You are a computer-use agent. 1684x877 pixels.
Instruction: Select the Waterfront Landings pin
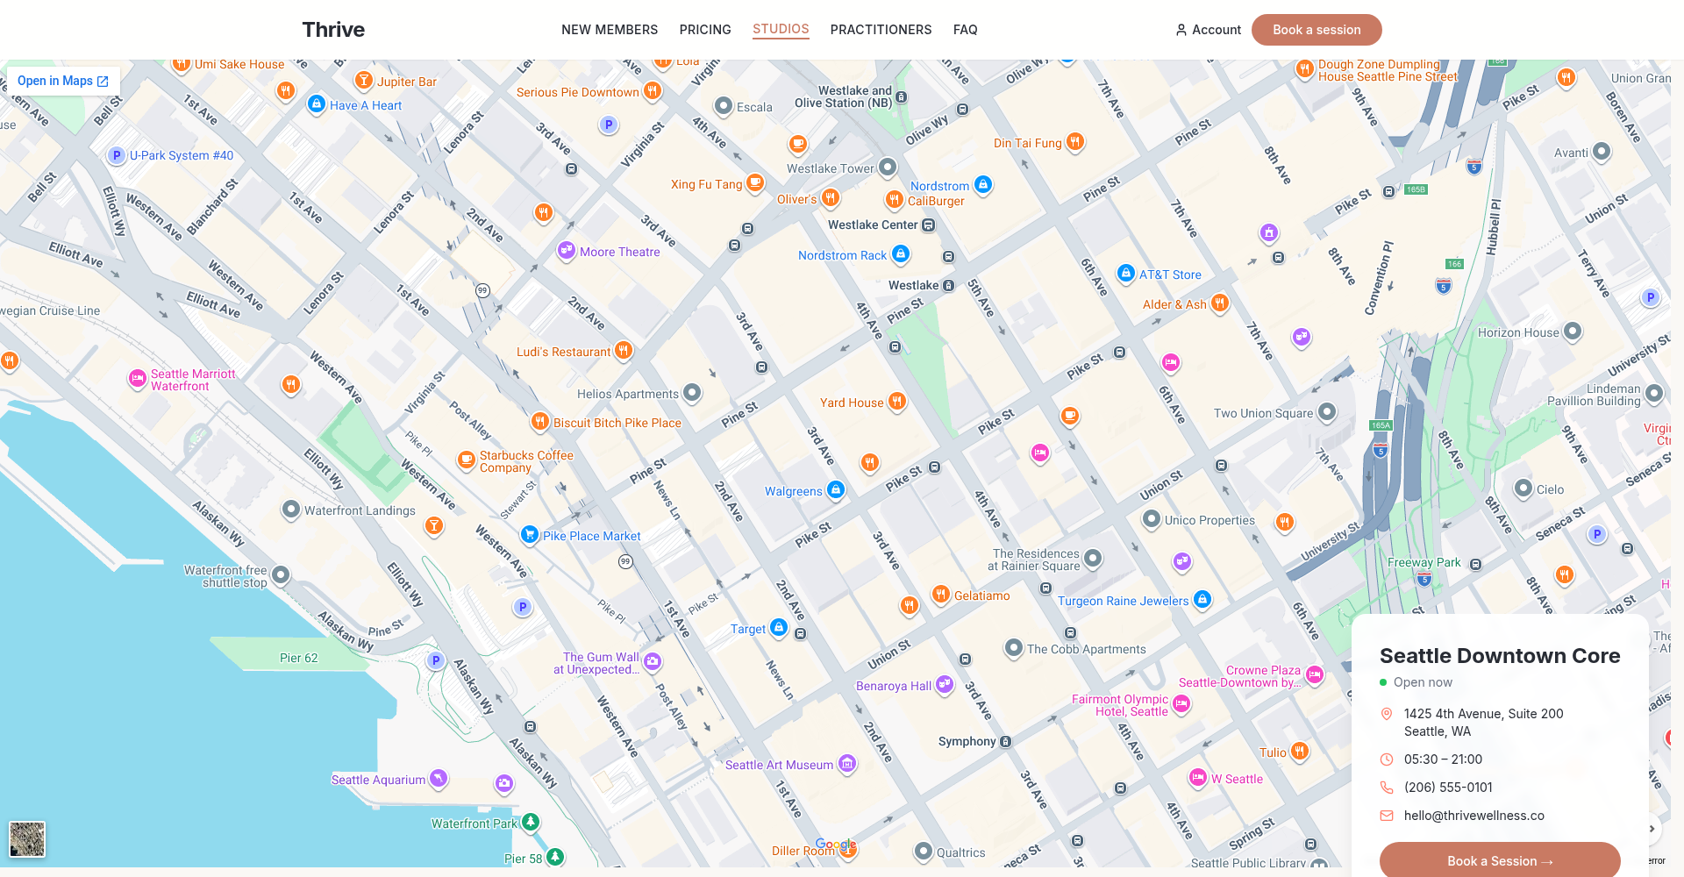click(291, 509)
